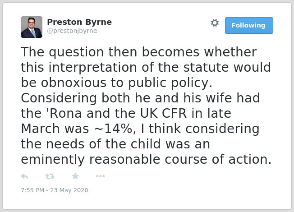The image size is (294, 212).
Task: Open the @prestonjbyrne handle link
Action: pos(72,31)
